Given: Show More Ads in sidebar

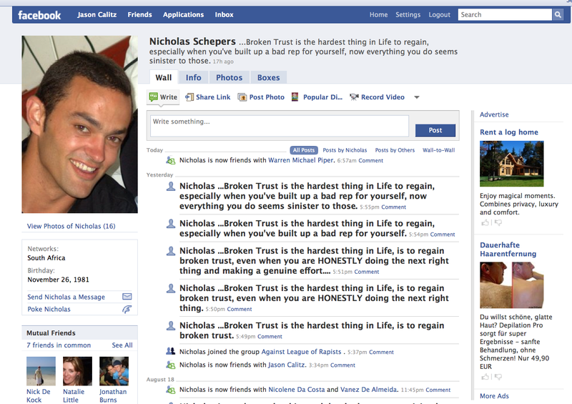Looking at the screenshot, I should coord(494,395).
